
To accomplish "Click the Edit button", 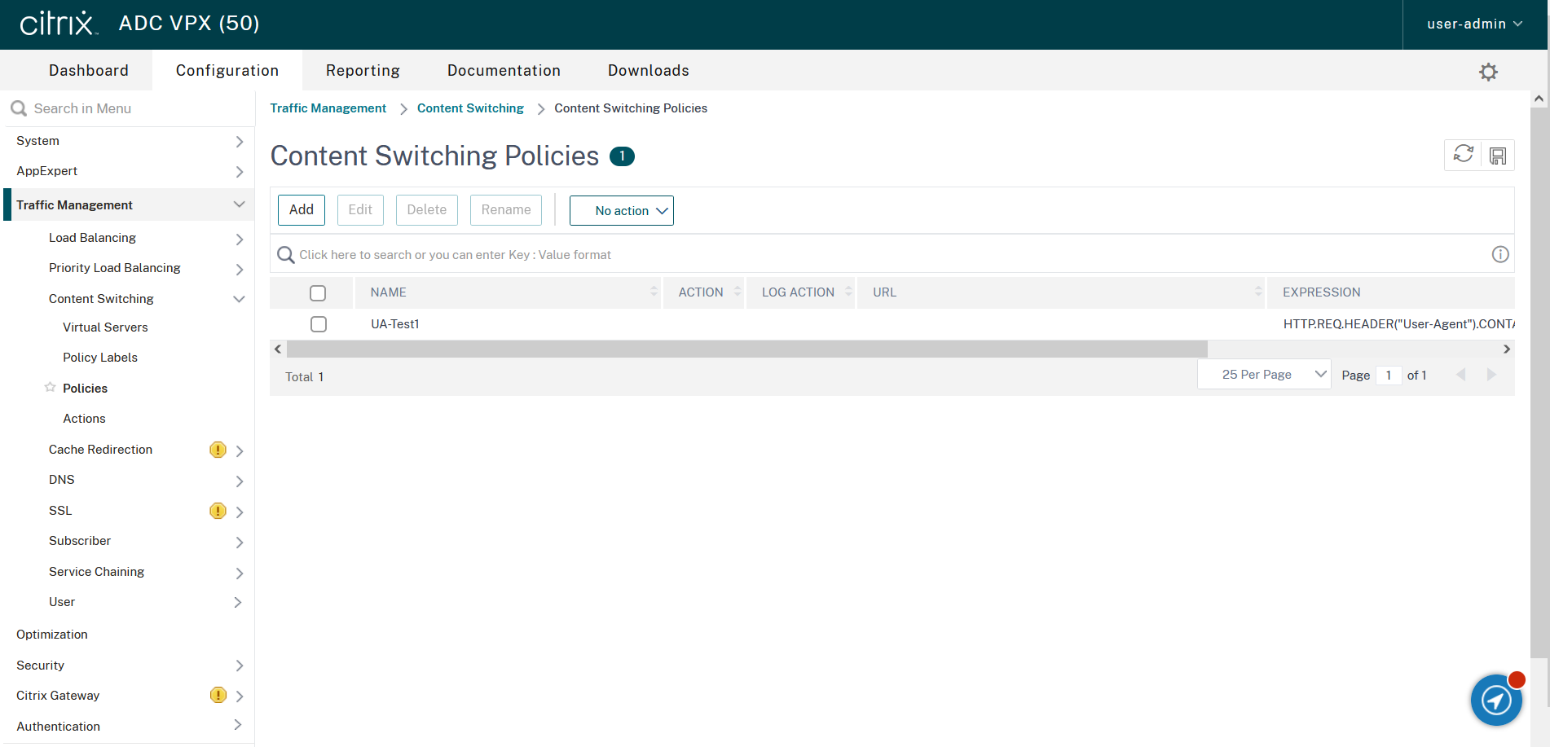I will pyautogui.click(x=360, y=210).
